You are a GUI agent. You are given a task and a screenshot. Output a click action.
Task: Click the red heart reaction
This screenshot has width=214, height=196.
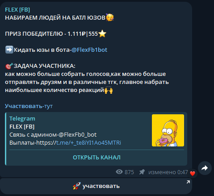point(193,174)
